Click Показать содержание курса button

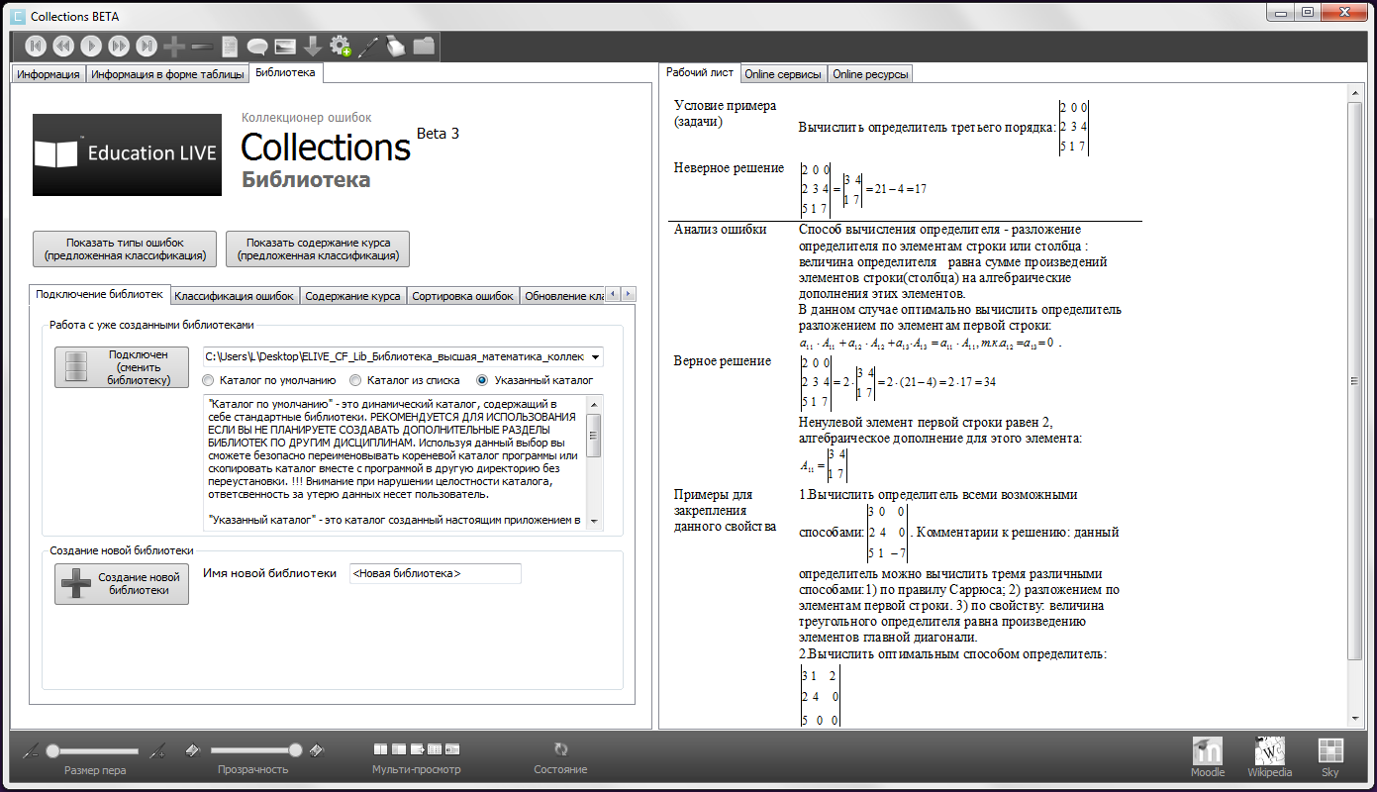pyautogui.click(x=318, y=248)
